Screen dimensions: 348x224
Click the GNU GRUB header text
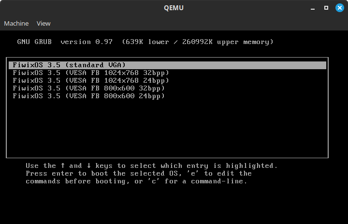coord(35,42)
